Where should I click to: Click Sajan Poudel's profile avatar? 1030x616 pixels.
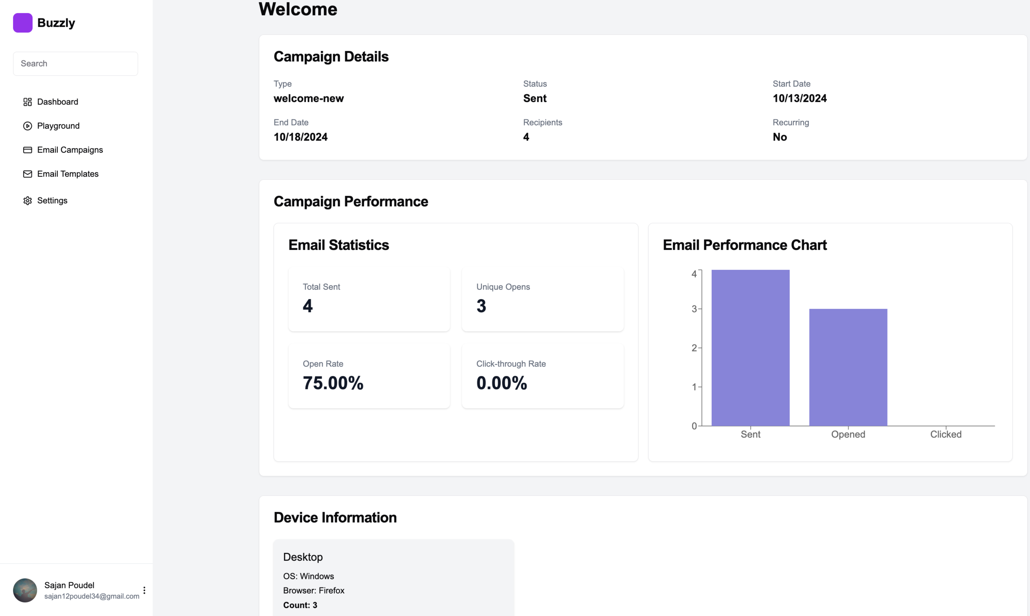pyautogui.click(x=25, y=590)
